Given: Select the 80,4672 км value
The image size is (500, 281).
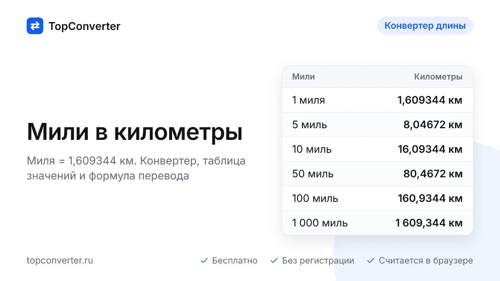Looking at the screenshot, I should pyautogui.click(x=433, y=174).
